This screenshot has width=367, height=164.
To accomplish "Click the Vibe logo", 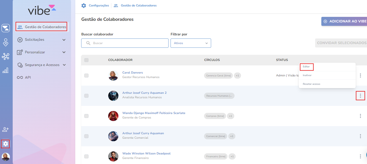I will 42,10.
